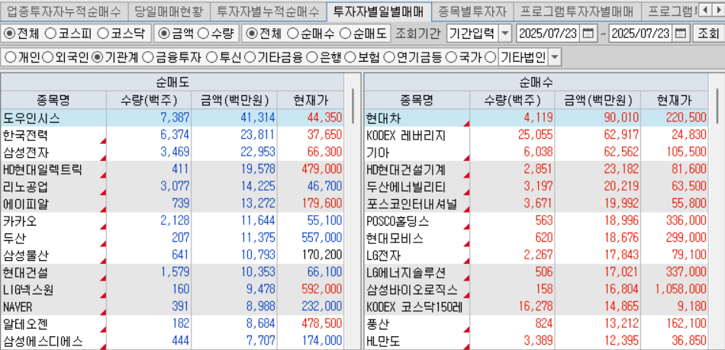Click the start date 2025/07/23 field
725x350 pixels.
point(549,34)
